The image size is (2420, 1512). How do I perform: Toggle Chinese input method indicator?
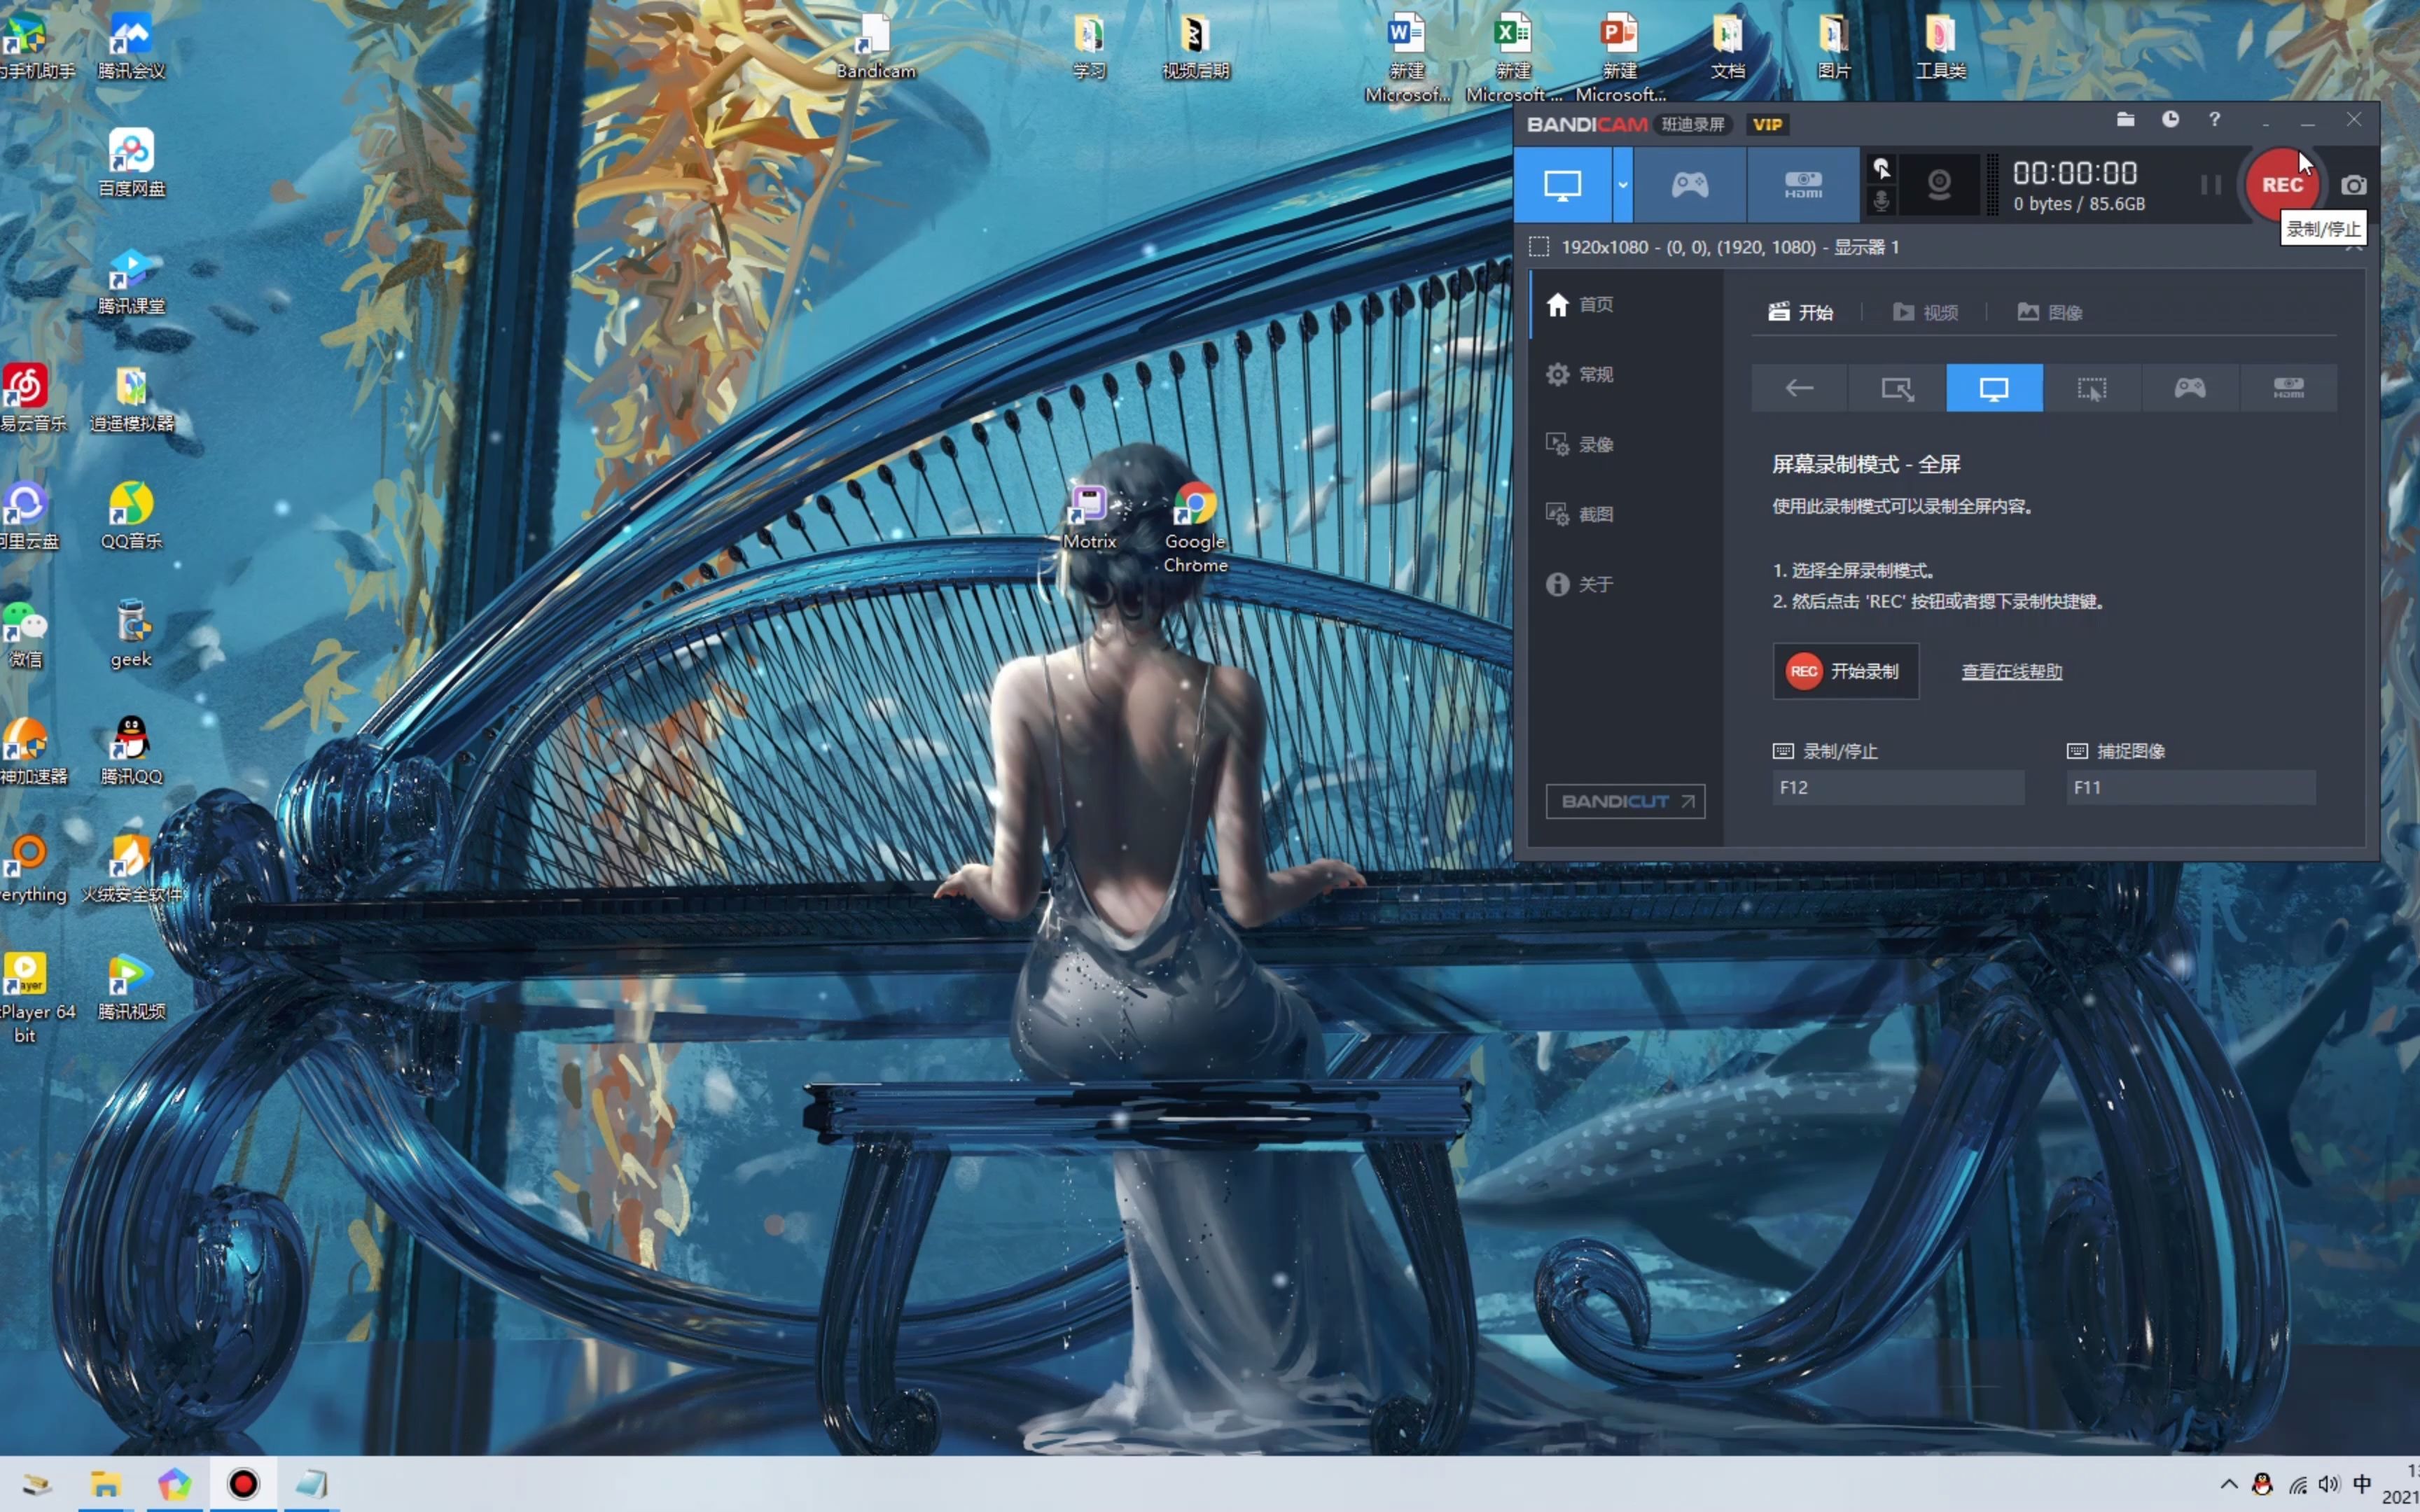pos(2362,1484)
